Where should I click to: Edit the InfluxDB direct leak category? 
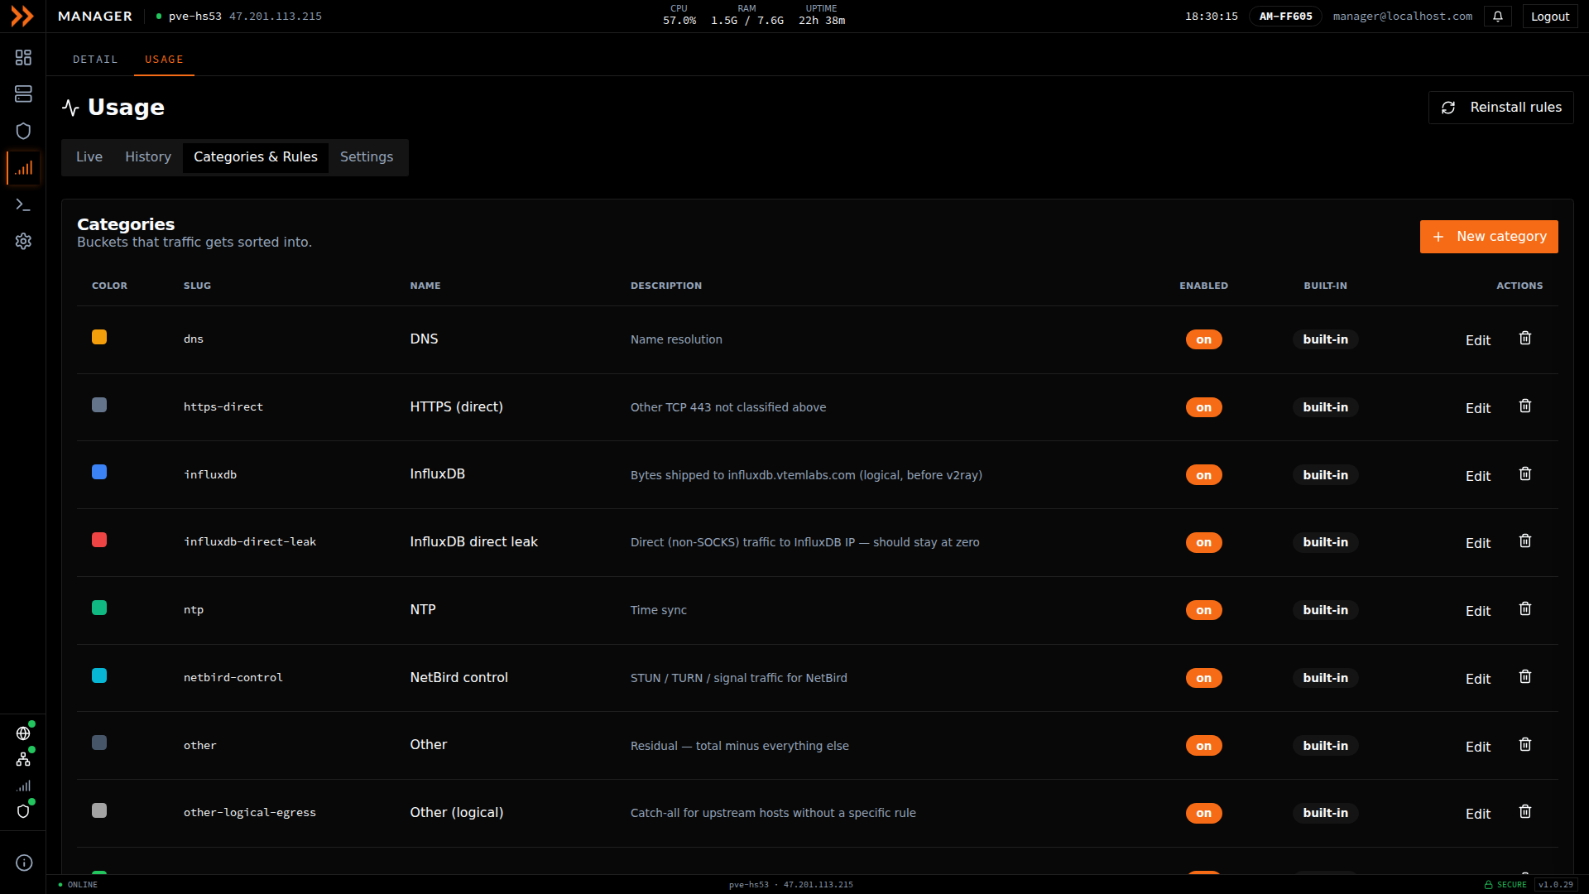click(1477, 543)
